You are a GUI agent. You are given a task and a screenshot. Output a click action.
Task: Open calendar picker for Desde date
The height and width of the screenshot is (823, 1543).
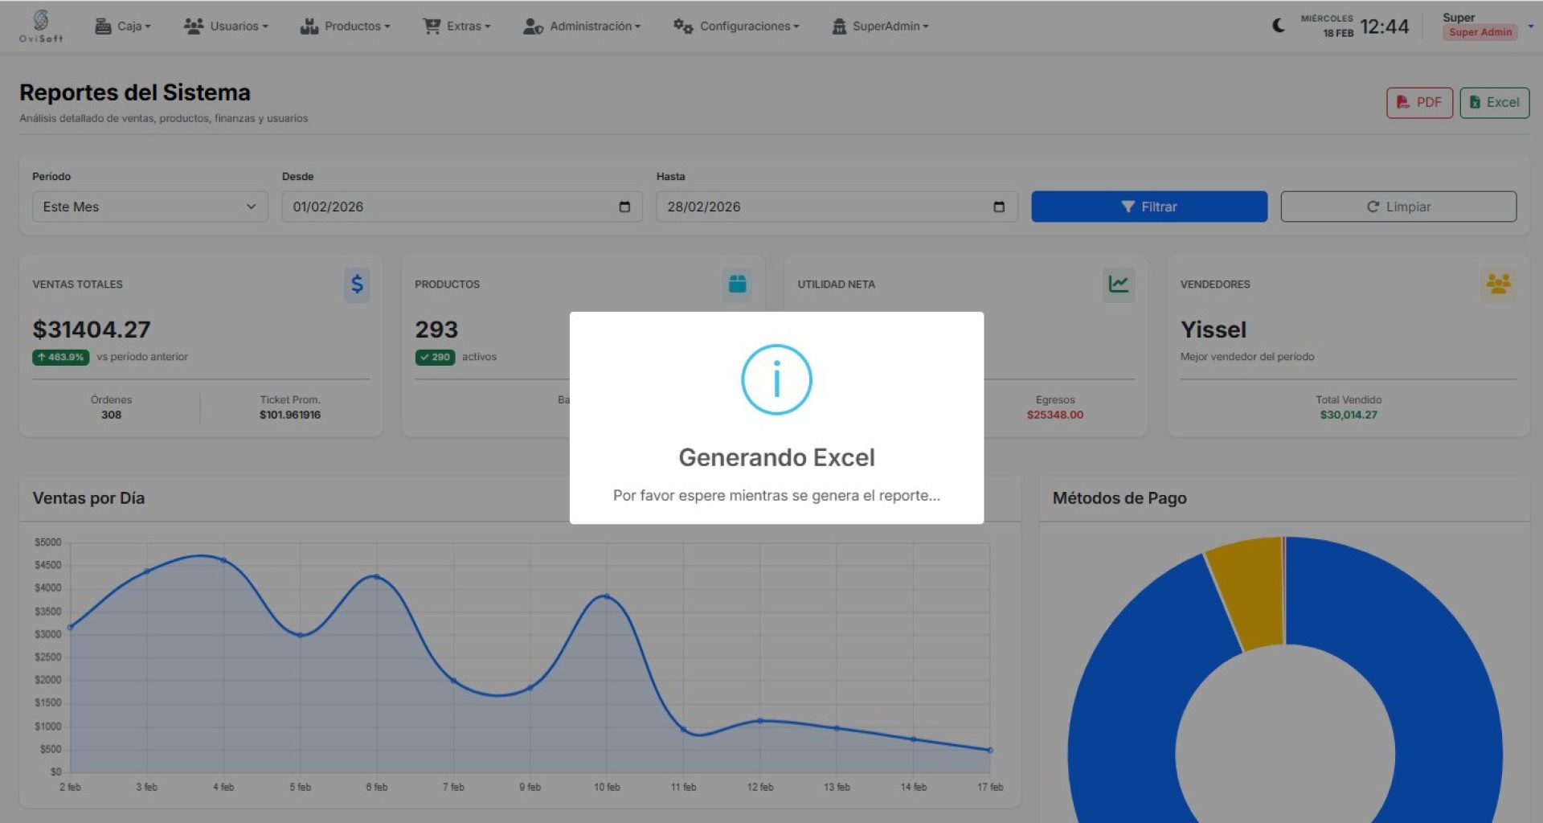click(624, 207)
